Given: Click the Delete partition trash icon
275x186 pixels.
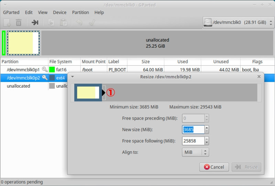Looking at the screenshot, I should (x=19, y=23).
